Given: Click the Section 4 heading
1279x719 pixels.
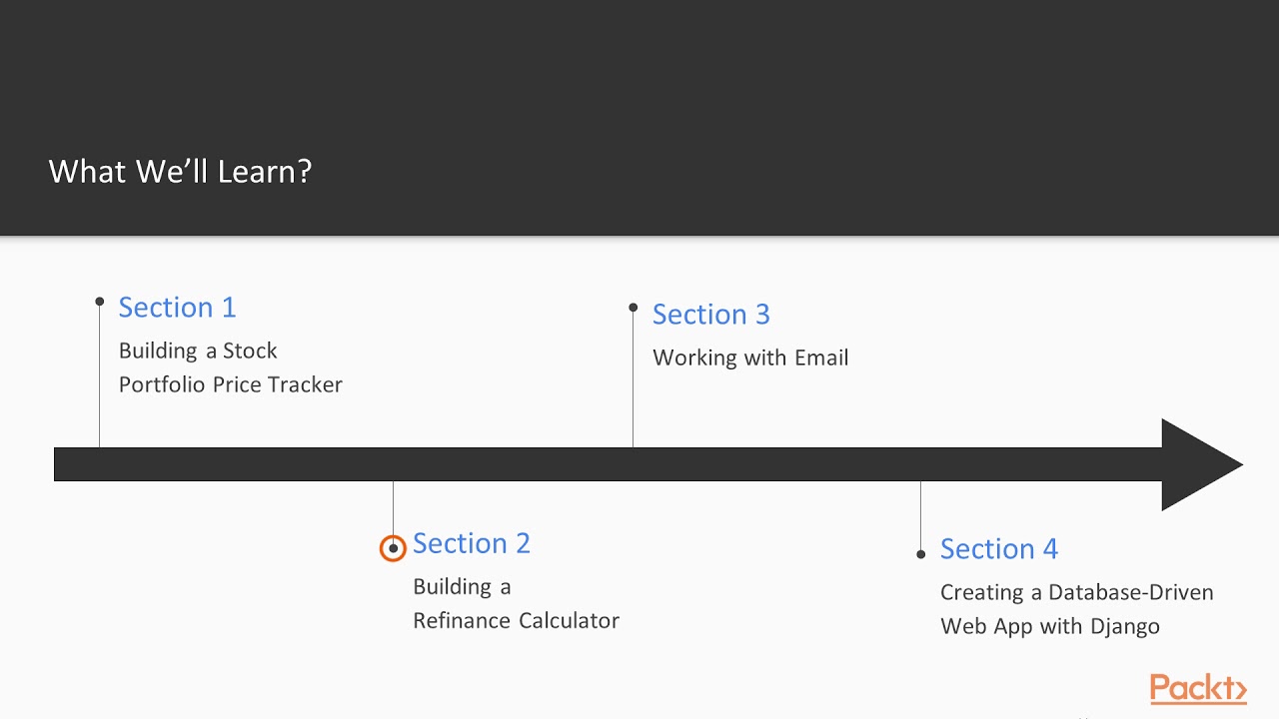Looking at the screenshot, I should tap(998, 549).
